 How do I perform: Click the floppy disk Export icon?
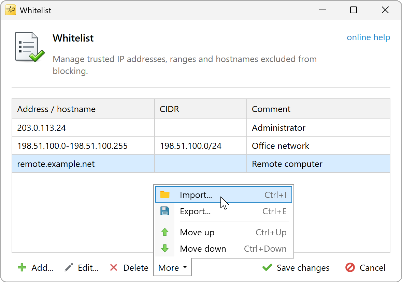click(x=165, y=211)
